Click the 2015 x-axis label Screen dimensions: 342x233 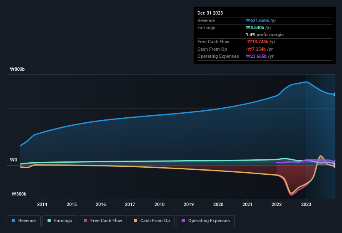tap(72, 204)
